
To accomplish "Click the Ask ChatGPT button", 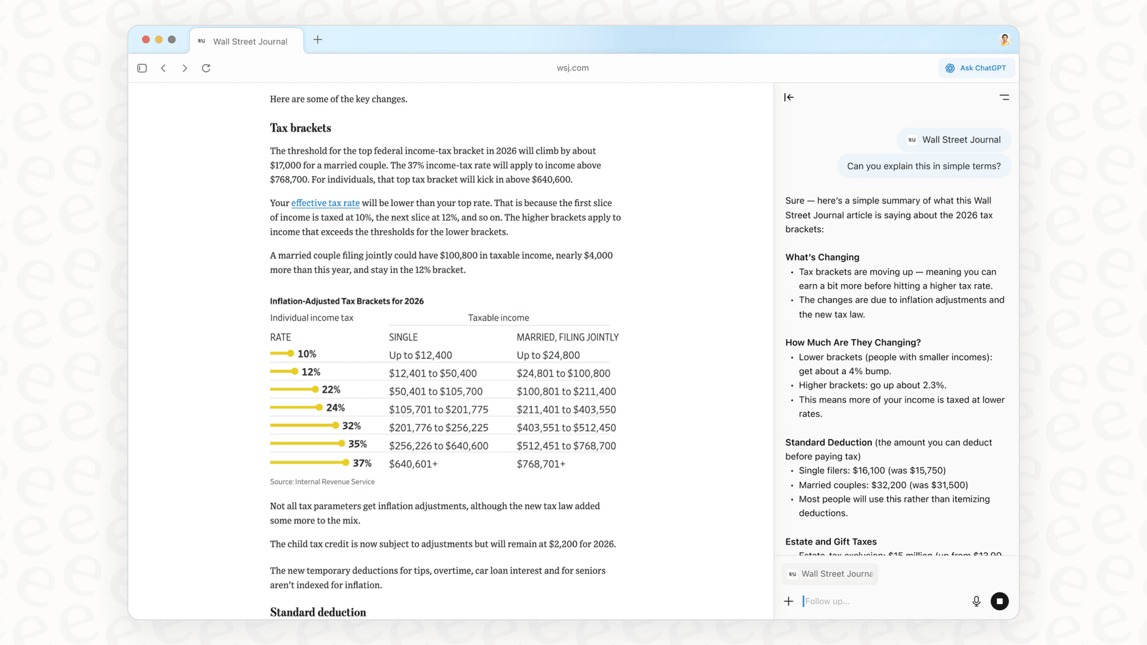I will [976, 68].
